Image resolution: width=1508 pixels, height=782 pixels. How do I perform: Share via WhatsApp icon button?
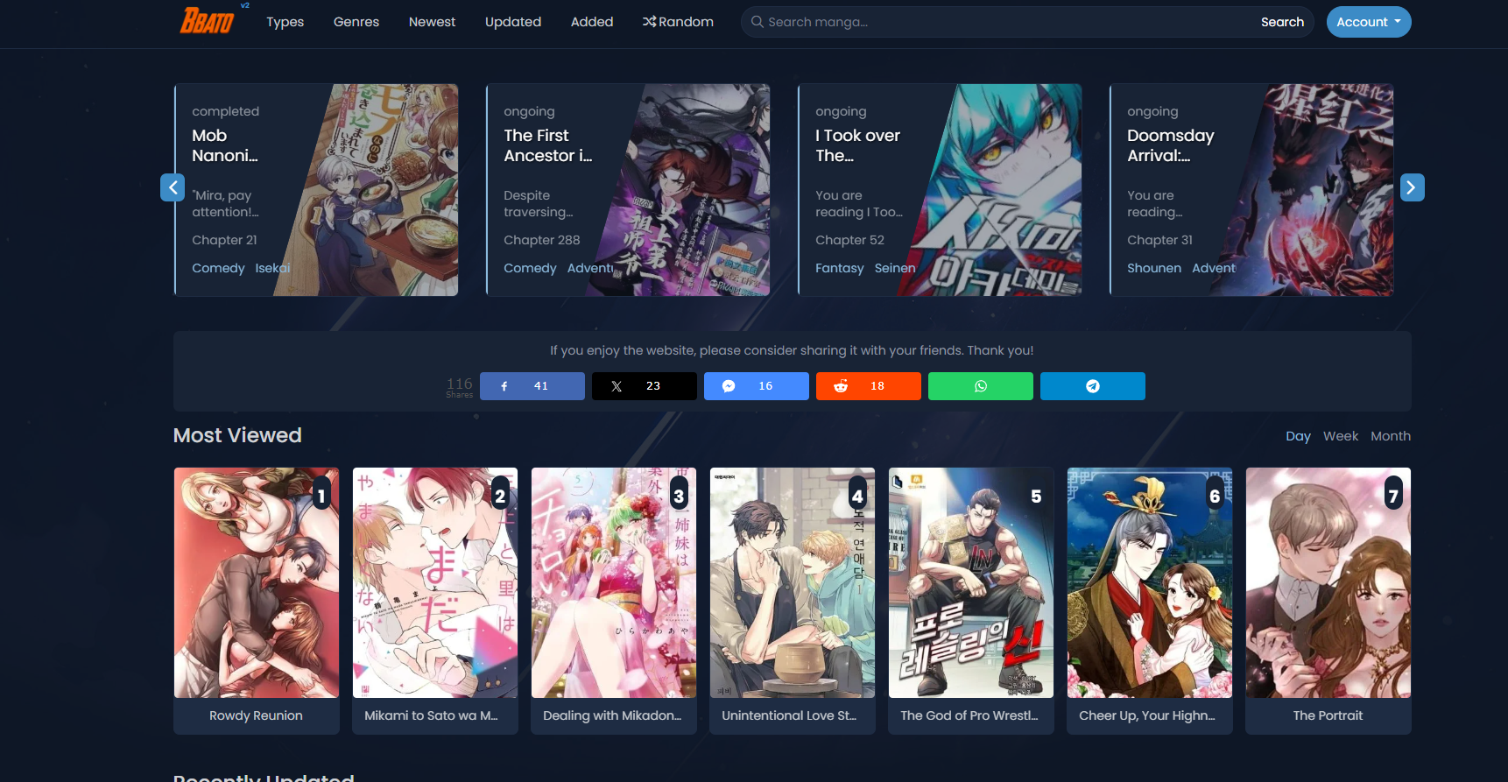point(980,386)
